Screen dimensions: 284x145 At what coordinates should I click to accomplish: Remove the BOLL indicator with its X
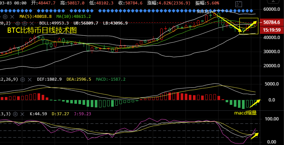point(32,23)
